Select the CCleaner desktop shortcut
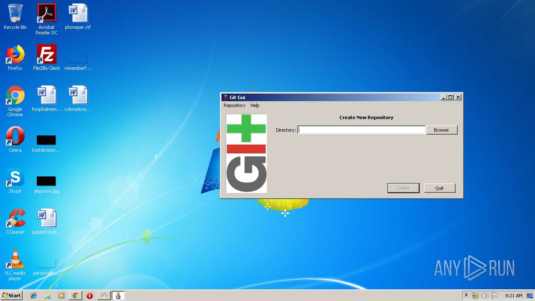This screenshot has height=301, width=535. (x=15, y=222)
